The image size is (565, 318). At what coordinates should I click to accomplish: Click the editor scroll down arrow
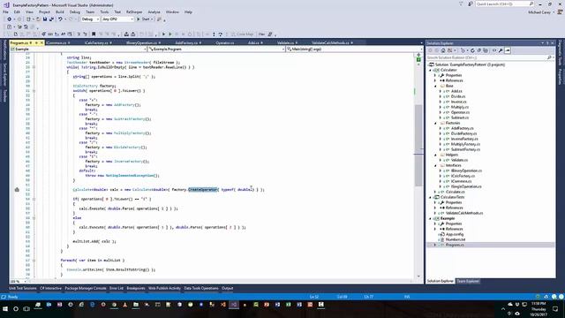point(418,276)
